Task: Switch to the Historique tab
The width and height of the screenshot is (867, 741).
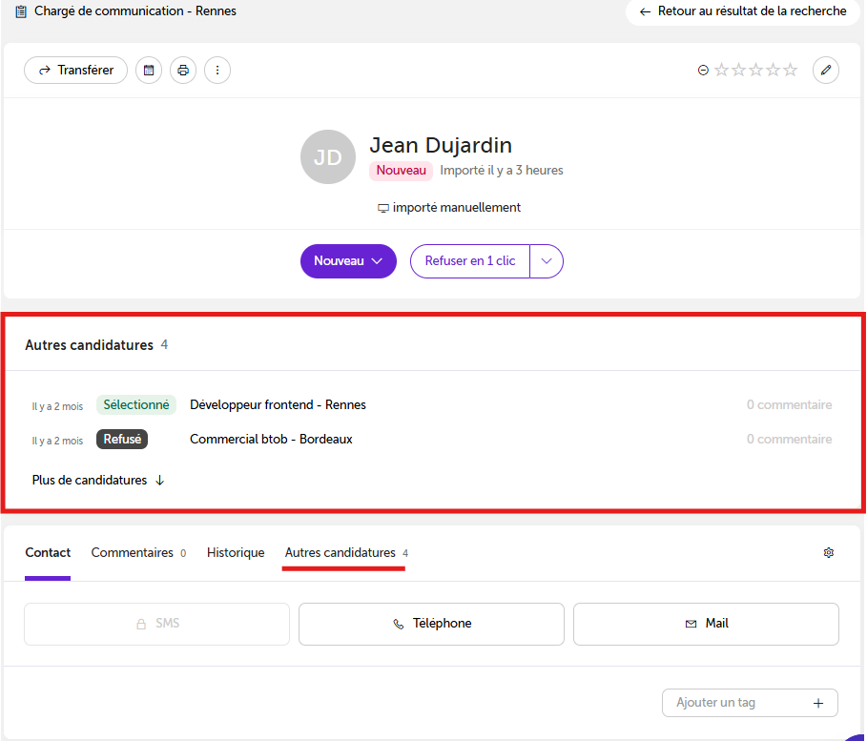Action: (x=236, y=552)
